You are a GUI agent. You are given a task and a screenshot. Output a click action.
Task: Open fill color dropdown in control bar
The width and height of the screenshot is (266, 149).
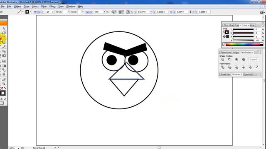tap(22, 12)
